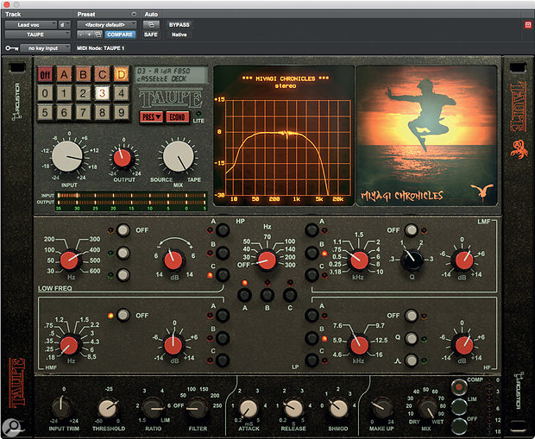
Task: Click the LOW FREQ Hz frequency knob
Action: point(70,260)
